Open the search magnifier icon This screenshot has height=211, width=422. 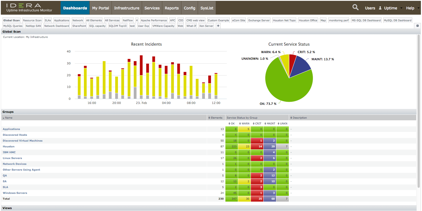[x=356, y=8]
